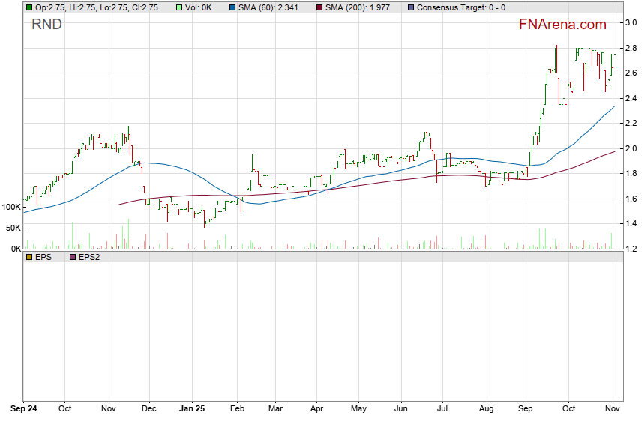Open the FNArena.com watermark link

point(562,25)
